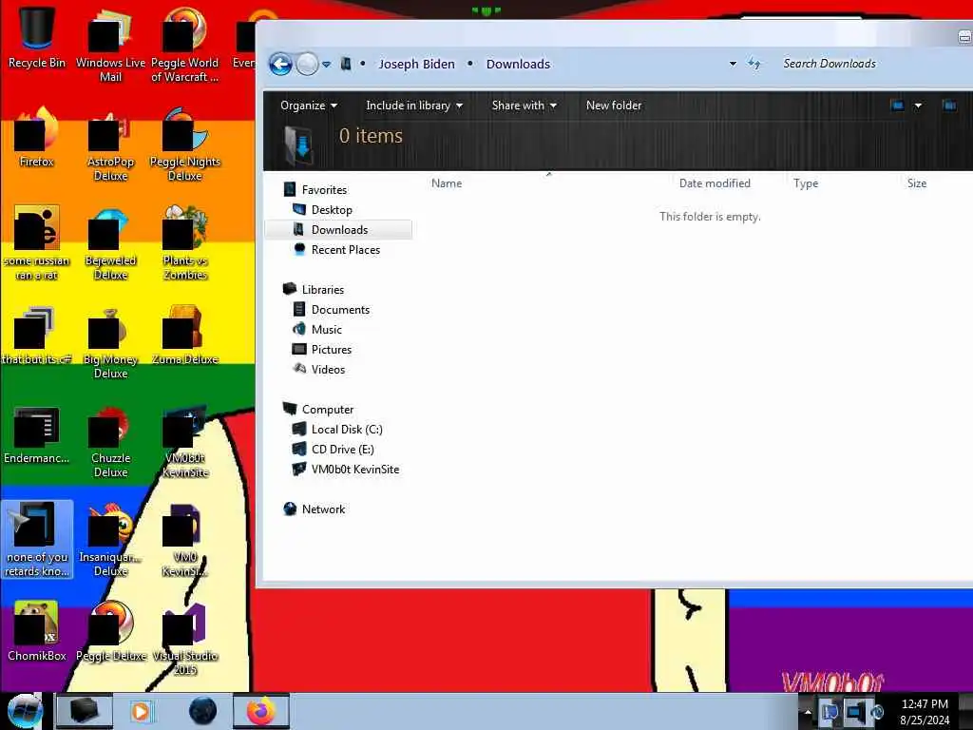This screenshot has width=973, height=730.
Task: Refresh the Downloads folder view
Action: tap(754, 64)
